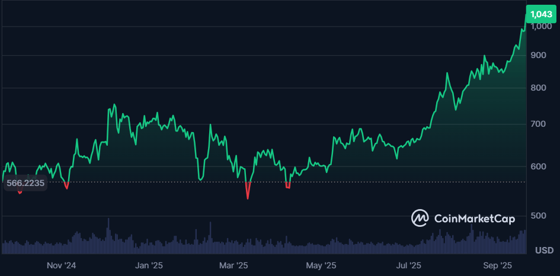This screenshot has height=276, width=560.
Task: Click the green 1,043 current price tag
Action: pos(540,14)
